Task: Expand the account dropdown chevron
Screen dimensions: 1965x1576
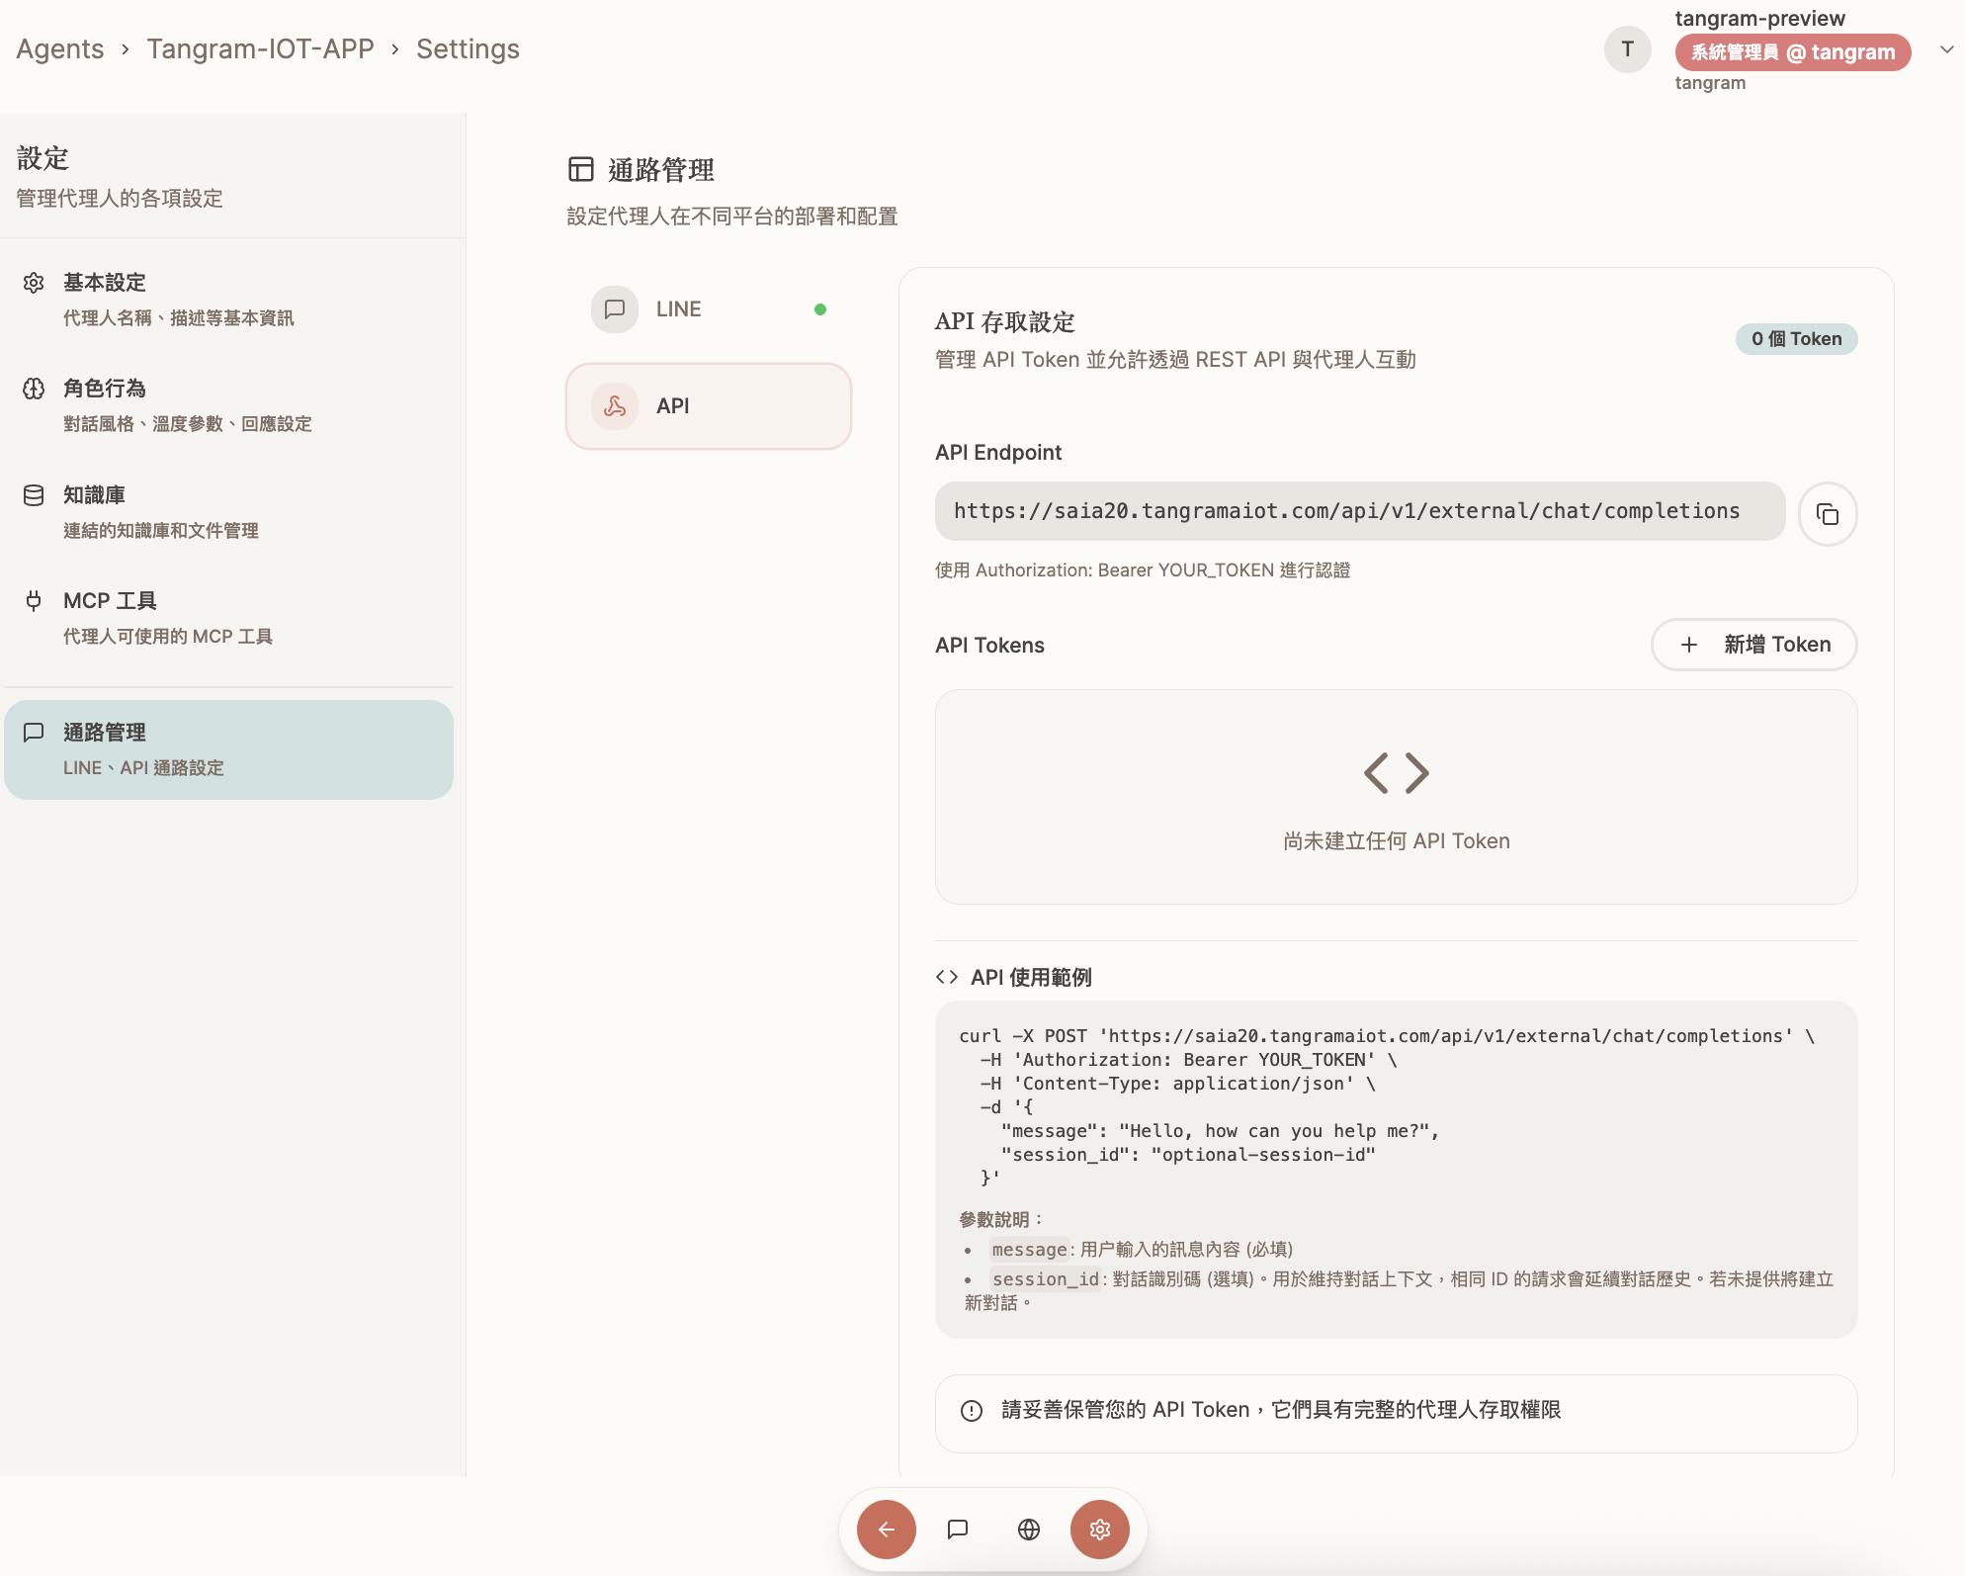Action: (1945, 49)
